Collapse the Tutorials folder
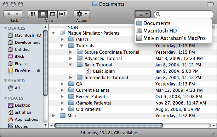The height and width of the screenshot is (137, 217). click(62, 46)
